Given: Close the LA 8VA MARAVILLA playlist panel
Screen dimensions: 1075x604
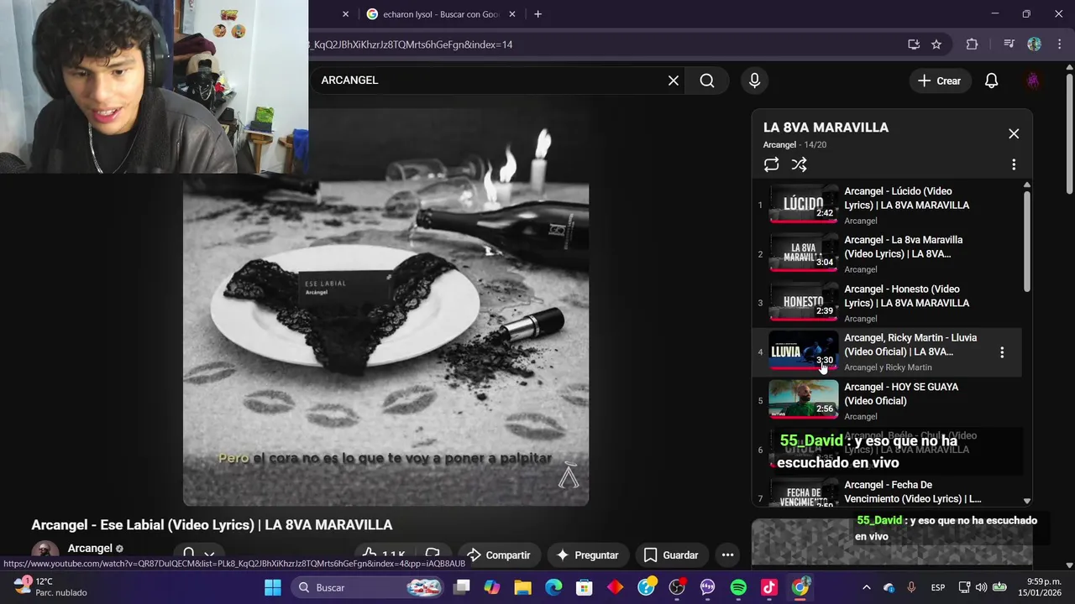Looking at the screenshot, I should coord(1014,134).
